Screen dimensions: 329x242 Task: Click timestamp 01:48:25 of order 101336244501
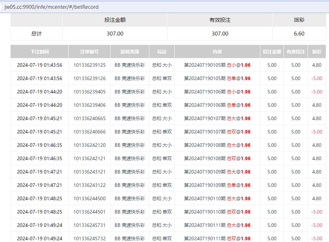pos(39,212)
